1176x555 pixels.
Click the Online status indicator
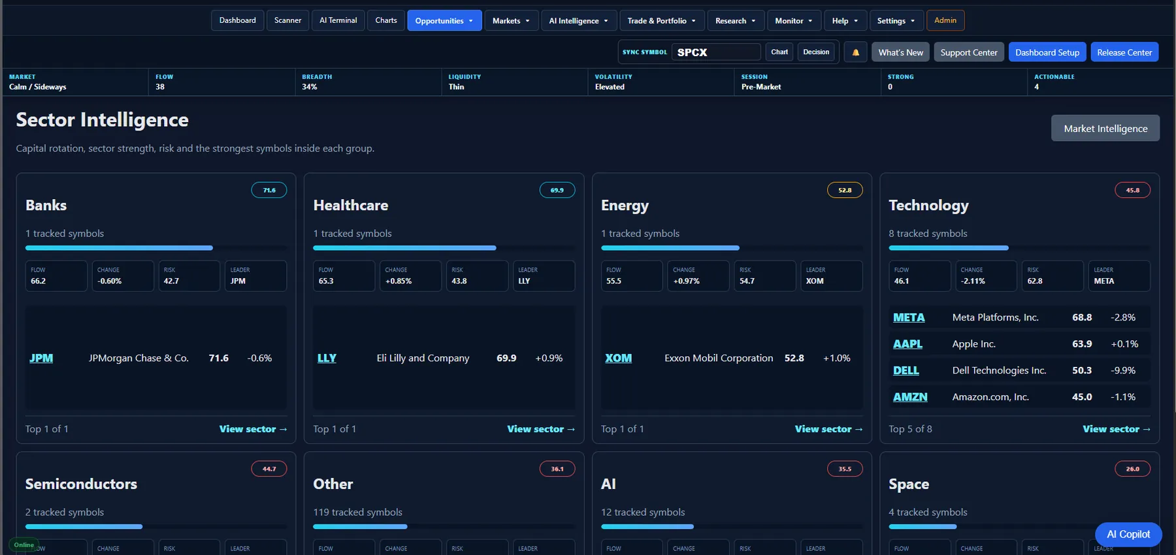[24, 545]
